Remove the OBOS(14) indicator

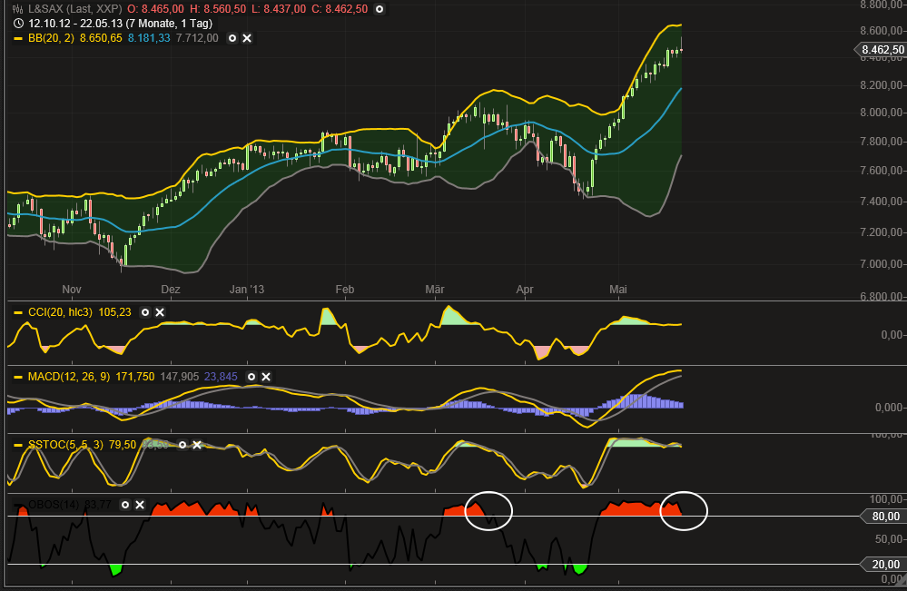coord(140,505)
